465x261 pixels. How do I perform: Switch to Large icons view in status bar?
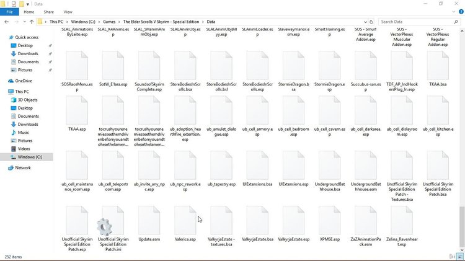coord(459,257)
